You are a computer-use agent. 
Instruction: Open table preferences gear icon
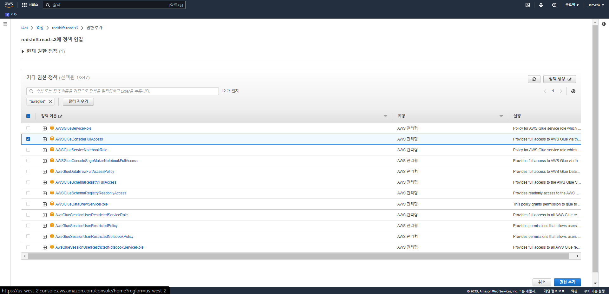[573, 91]
